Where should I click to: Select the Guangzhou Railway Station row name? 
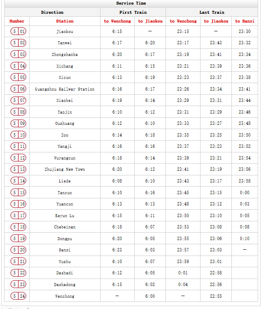[65, 89]
